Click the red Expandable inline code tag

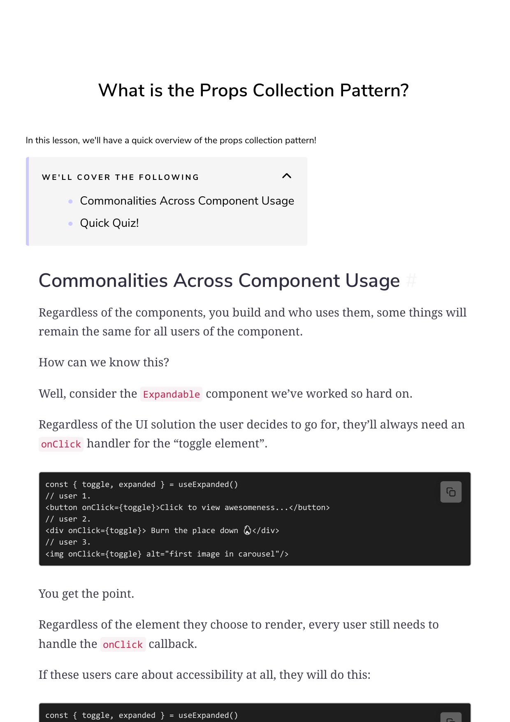[x=171, y=394]
